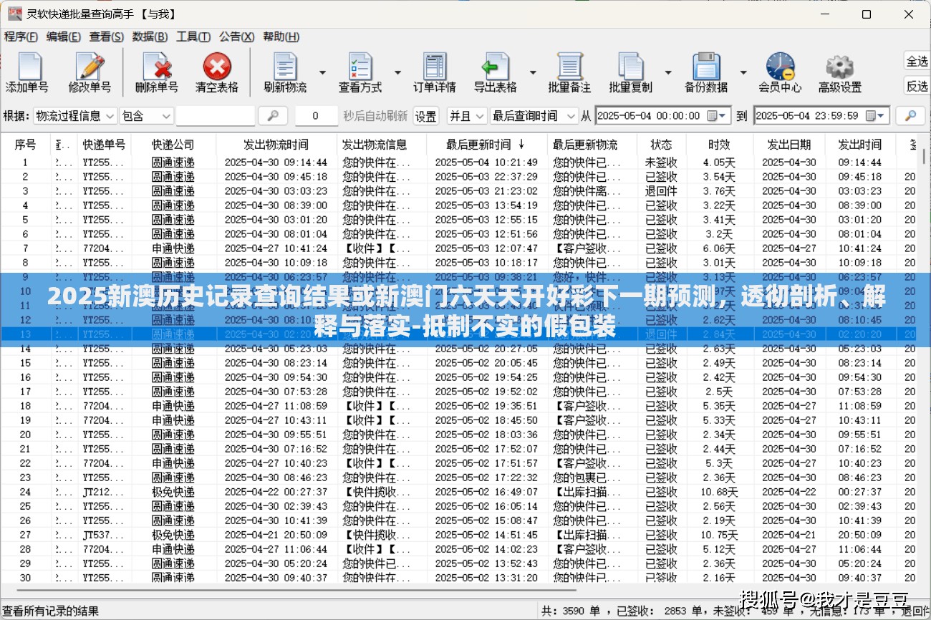The height and width of the screenshot is (620, 931).
Task: Click the 刷新物流 icon
Action: tap(285, 72)
